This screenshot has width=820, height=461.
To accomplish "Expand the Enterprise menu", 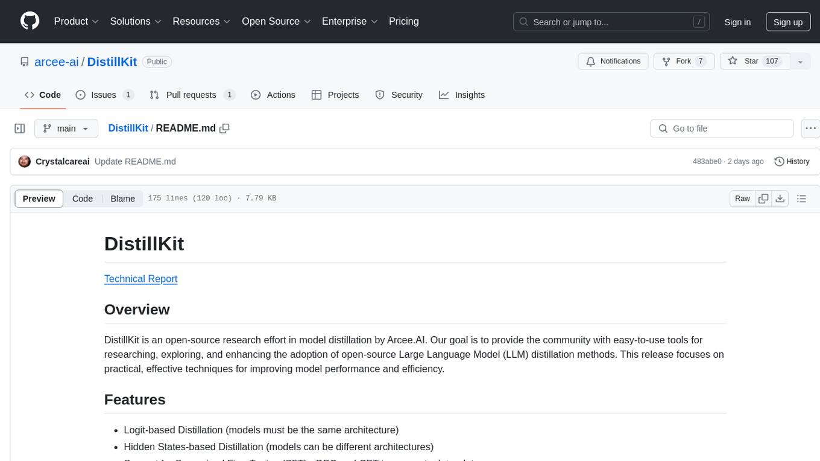I will [x=350, y=21].
